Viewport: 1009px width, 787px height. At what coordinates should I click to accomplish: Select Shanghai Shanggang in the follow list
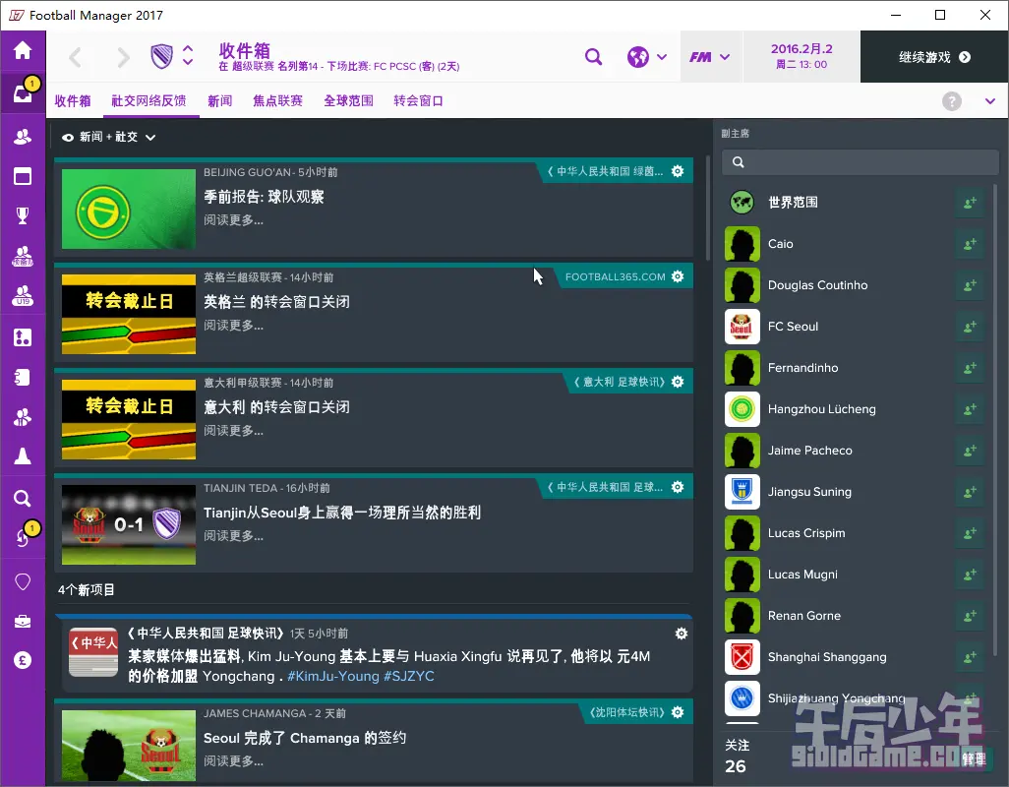tap(827, 657)
